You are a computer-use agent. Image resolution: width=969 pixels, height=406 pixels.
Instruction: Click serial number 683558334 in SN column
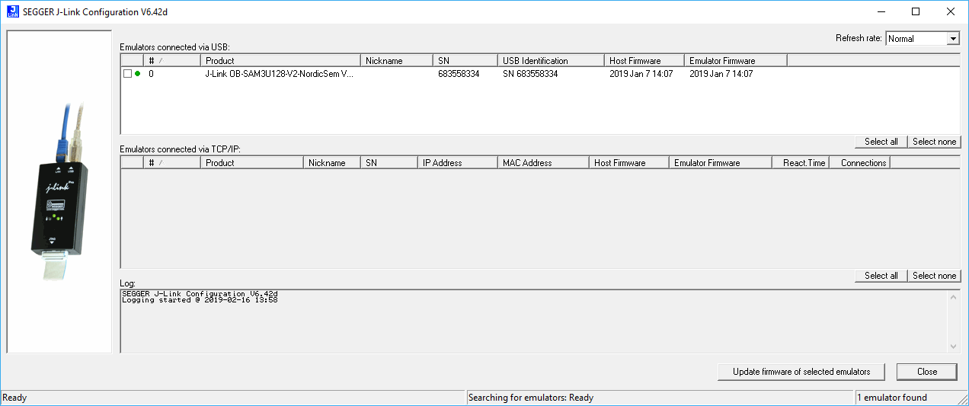(459, 74)
